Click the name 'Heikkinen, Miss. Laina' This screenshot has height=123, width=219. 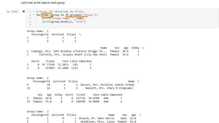coord(98,122)
